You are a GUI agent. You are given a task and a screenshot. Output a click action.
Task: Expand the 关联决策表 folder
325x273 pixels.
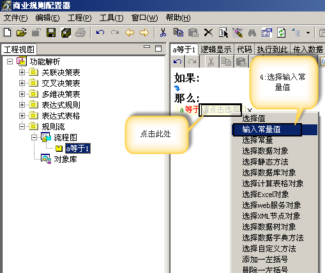pos(22,73)
